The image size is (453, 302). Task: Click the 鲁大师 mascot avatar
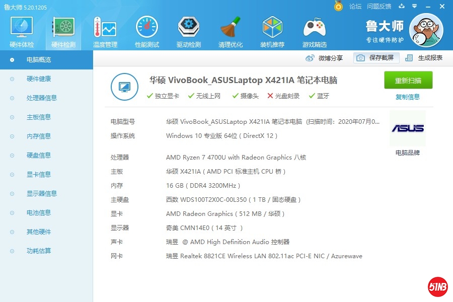pos(426,29)
